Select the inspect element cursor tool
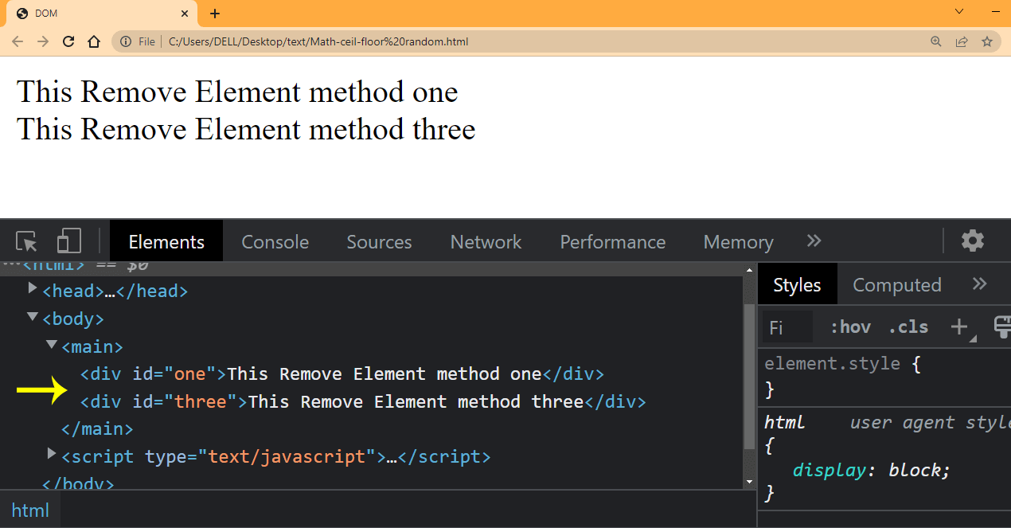 [25, 241]
